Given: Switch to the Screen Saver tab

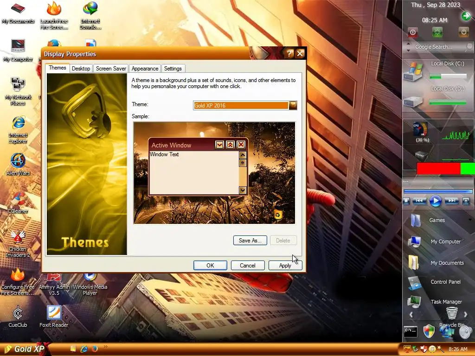Looking at the screenshot, I should (111, 69).
